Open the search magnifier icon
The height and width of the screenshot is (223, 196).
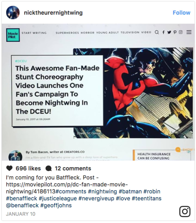click(x=157, y=32)
